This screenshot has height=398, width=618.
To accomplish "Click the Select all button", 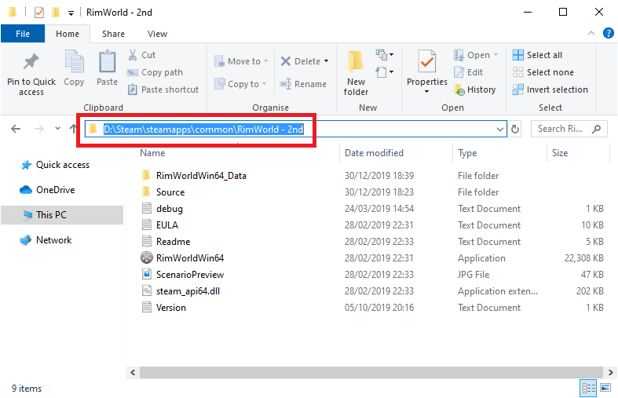I will [537, 55].
